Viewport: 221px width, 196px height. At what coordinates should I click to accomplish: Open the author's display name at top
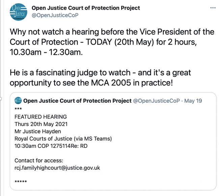coord(86,8)
